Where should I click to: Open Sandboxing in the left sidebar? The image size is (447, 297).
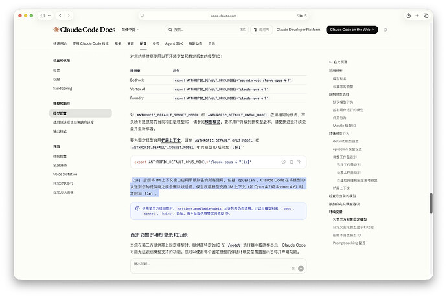[62, 88]
